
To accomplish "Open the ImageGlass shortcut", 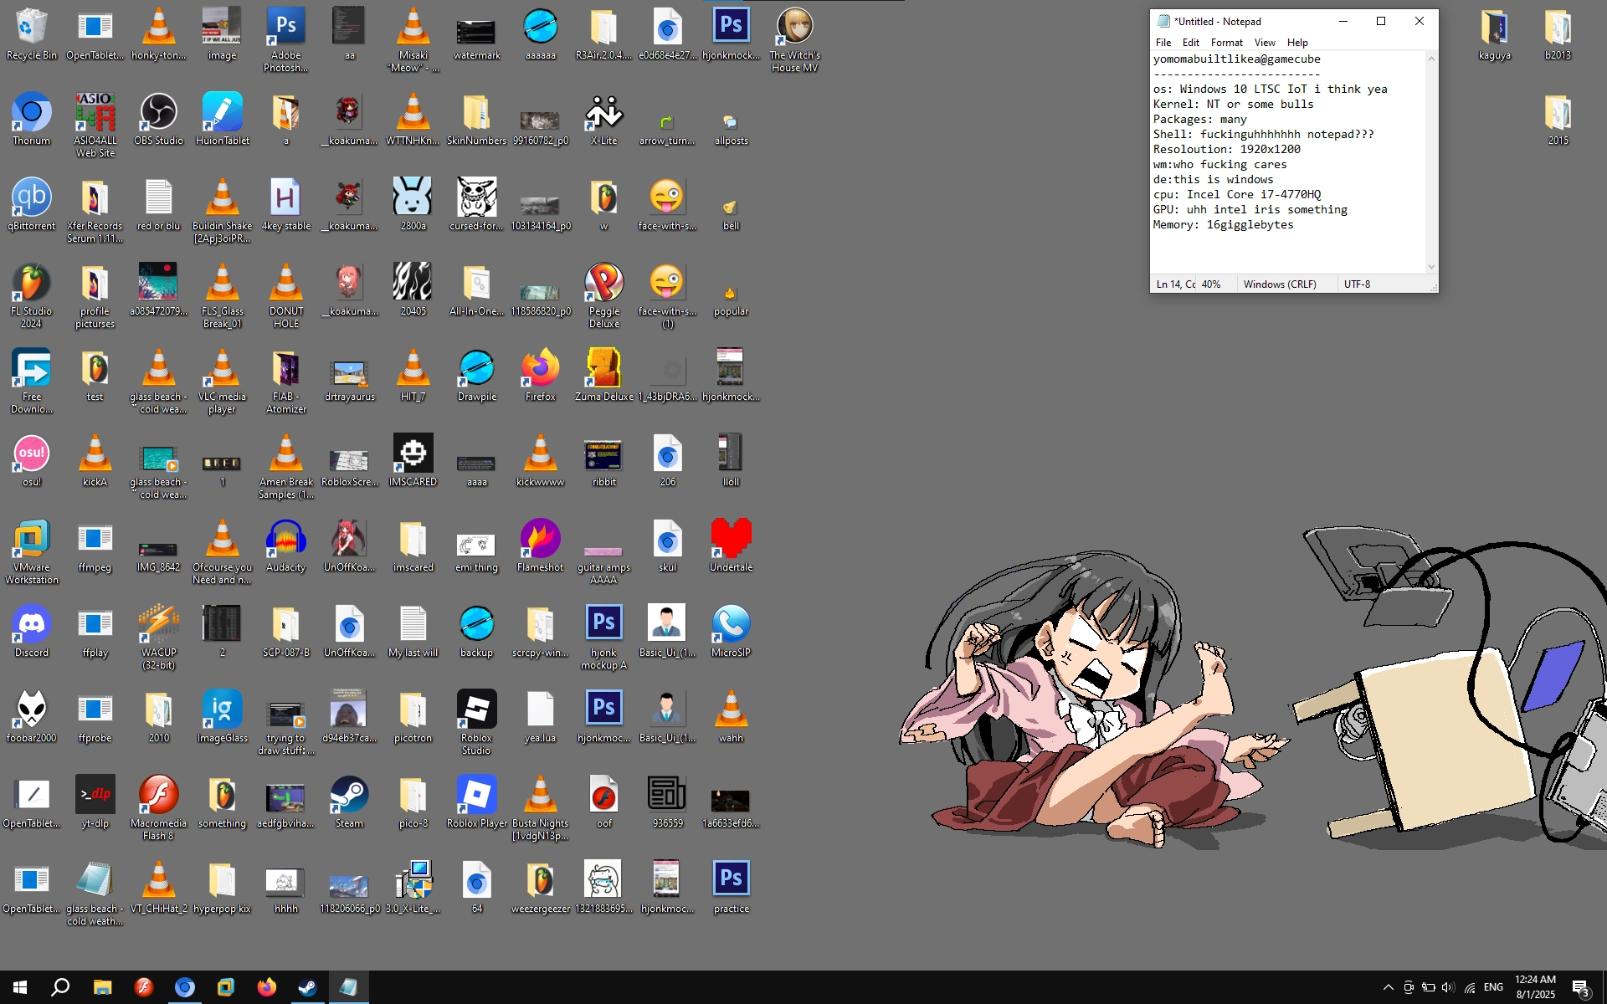I will (222, 717).
